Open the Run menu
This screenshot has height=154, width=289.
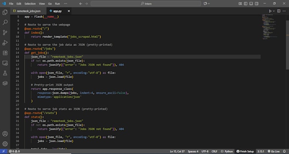point(57,4)
